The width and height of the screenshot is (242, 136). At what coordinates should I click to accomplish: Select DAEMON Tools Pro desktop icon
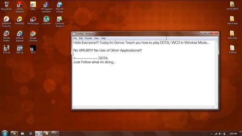[x=6, y=22]
